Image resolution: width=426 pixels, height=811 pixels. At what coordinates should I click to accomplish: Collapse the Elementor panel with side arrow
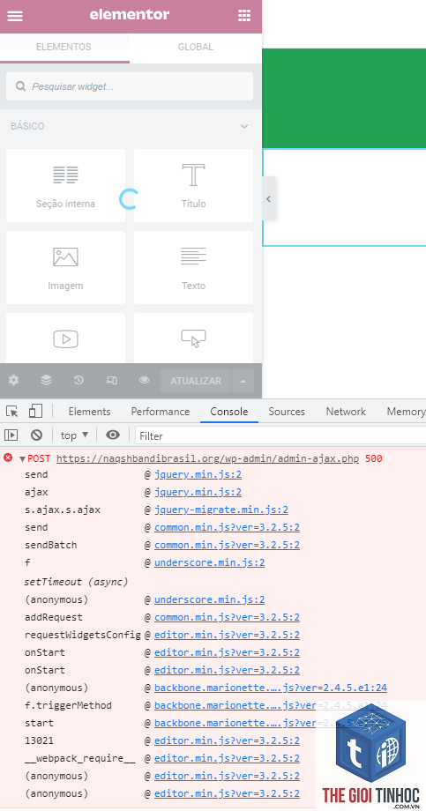[269, 199]
